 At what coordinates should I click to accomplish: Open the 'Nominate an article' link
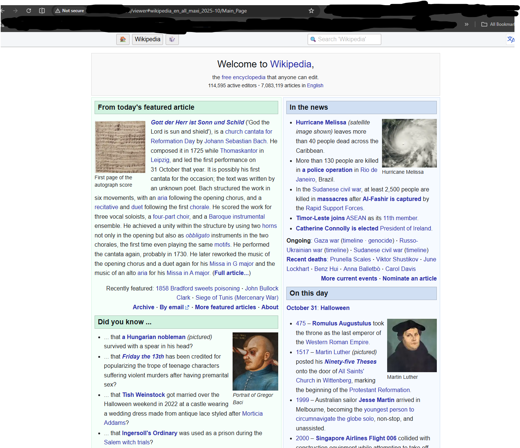409,278
